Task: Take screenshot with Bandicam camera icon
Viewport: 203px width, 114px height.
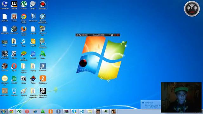Action: click(x=112, y=35)
